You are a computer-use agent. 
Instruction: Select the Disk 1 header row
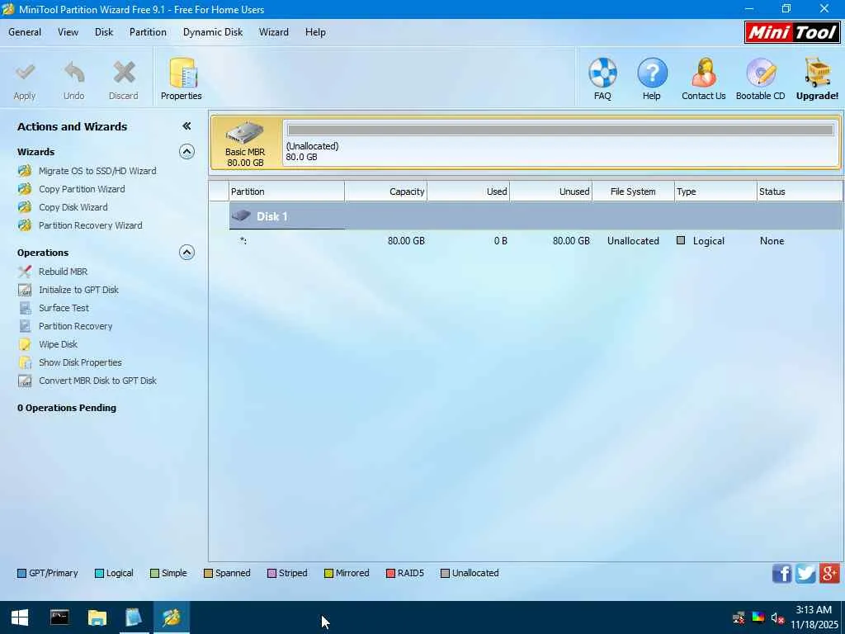pos(536,216)
